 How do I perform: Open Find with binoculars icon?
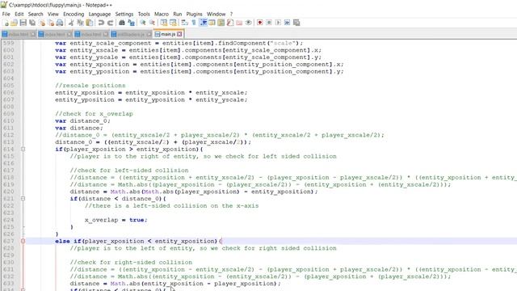coord(122,23)
